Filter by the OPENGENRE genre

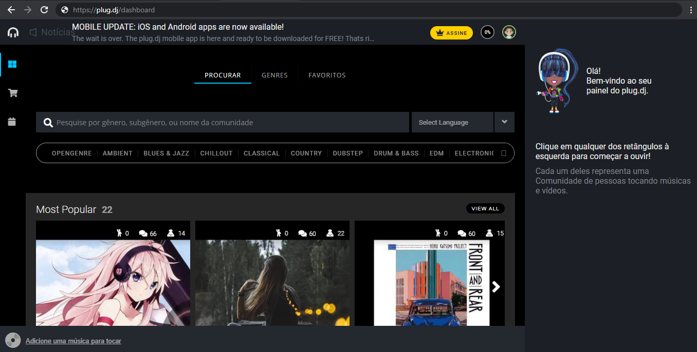pyautogui.click(x=72, y=153)
